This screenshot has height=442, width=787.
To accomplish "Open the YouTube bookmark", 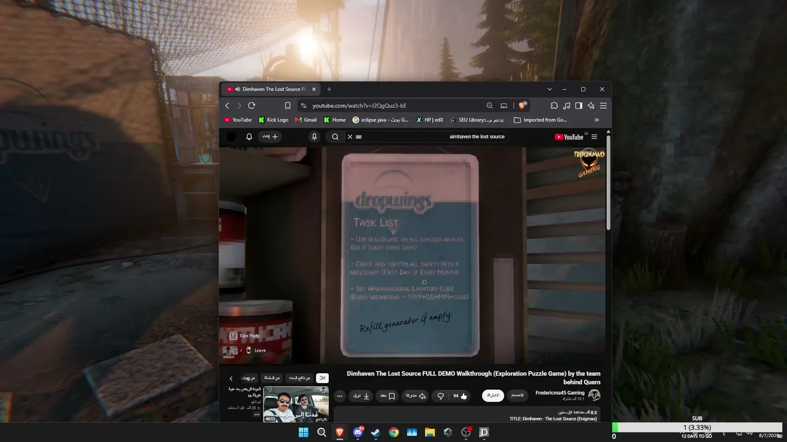I will pos(238,120).
